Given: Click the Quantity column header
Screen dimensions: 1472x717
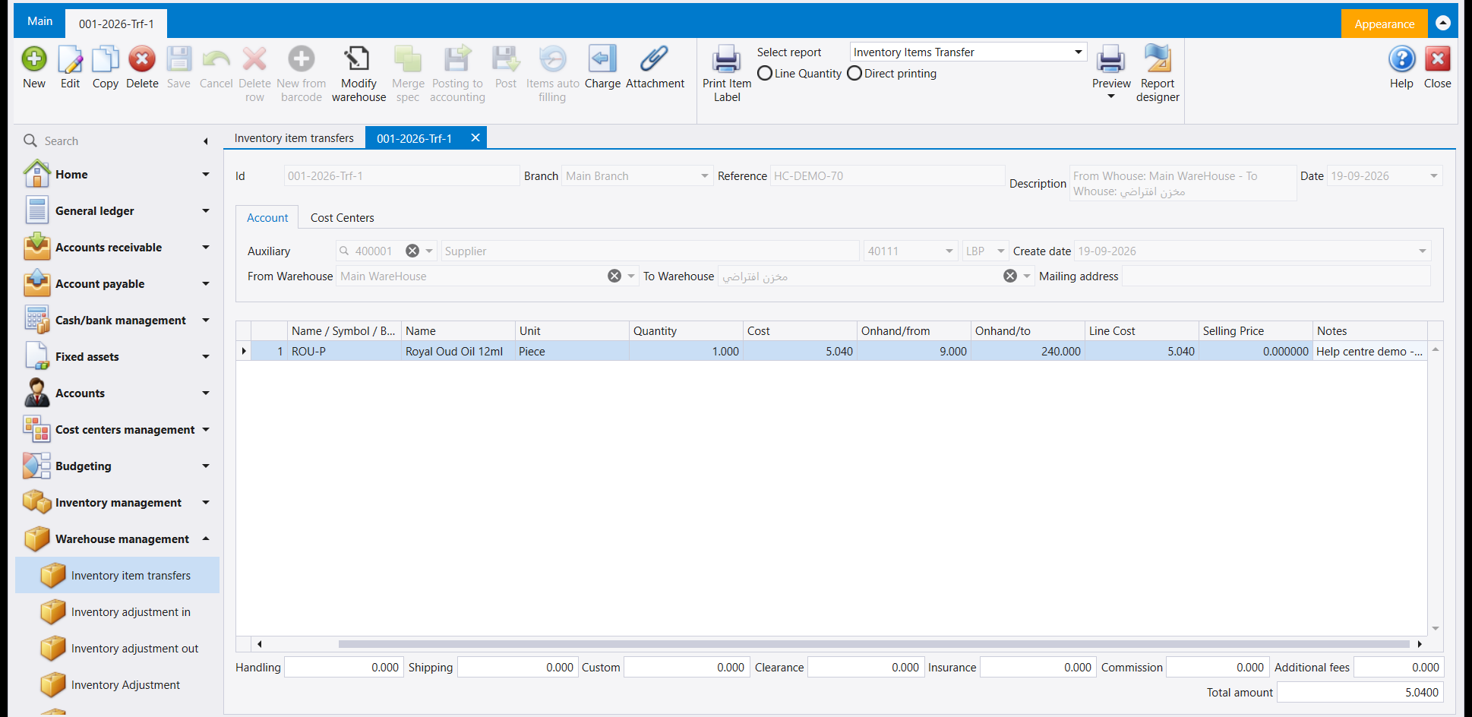Looking at the screenshot, I should pos(686,331).
